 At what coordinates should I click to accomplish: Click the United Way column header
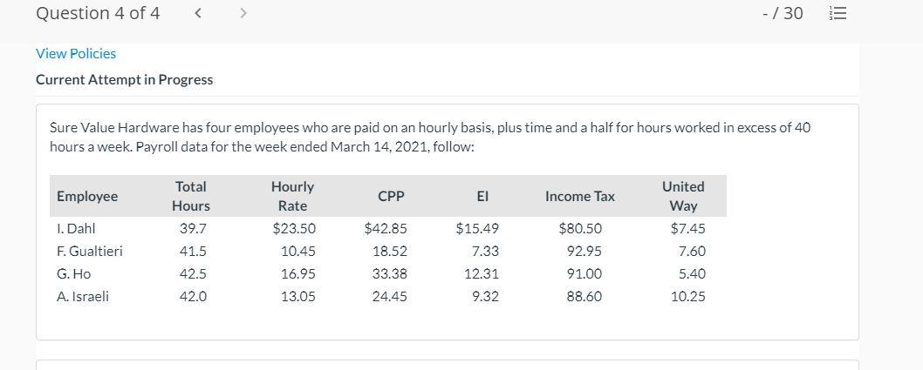683,196
